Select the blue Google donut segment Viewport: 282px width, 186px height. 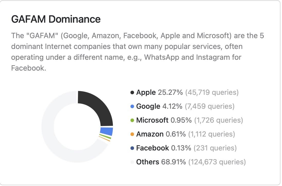click(107, 131)
